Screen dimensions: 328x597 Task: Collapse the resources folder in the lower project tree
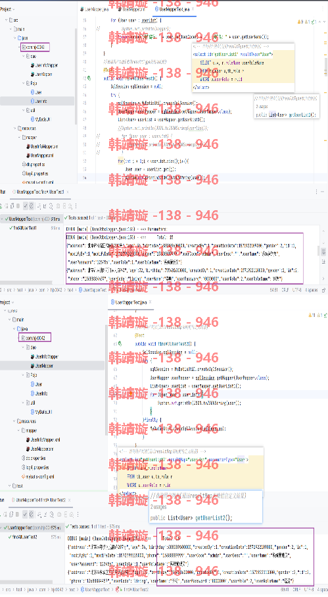(x=15, y=421)
